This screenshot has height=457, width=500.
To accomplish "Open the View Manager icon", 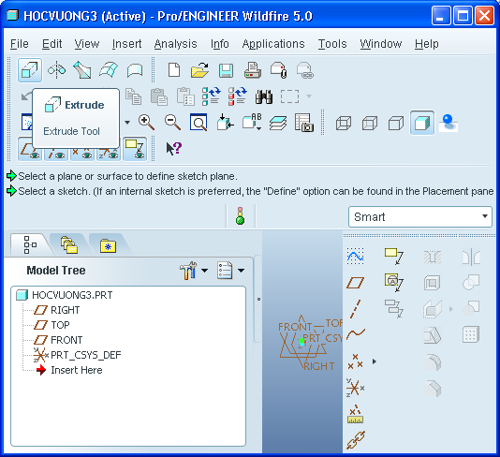I will tap(304, 123).
